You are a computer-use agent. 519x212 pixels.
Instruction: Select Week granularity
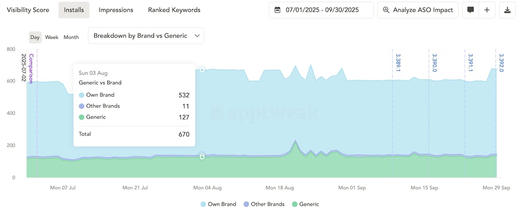tap(51, 37)
